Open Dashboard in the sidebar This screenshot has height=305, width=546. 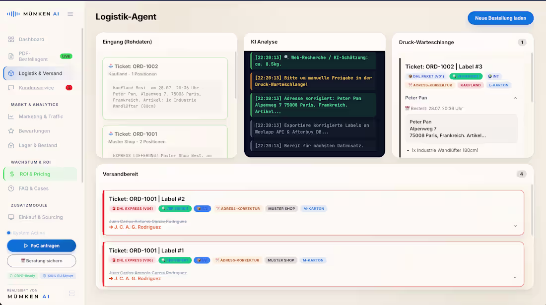(x=40, y=39)
